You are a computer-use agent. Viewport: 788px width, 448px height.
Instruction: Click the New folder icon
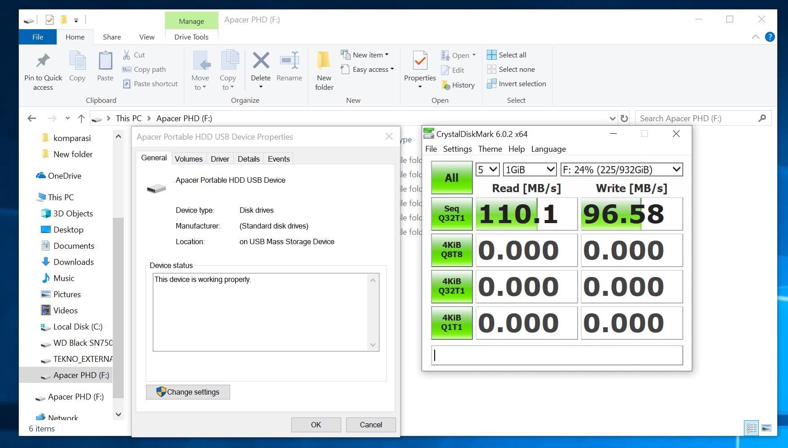pos(324,61)
